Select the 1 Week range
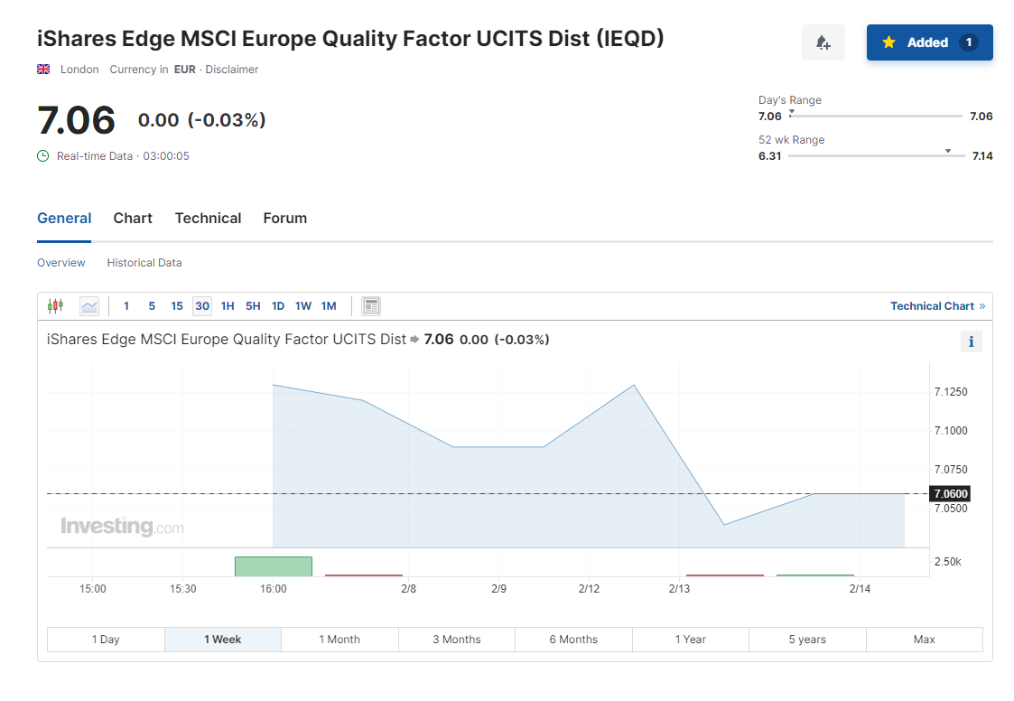1014x701 pixels. (x=223, y=640)
